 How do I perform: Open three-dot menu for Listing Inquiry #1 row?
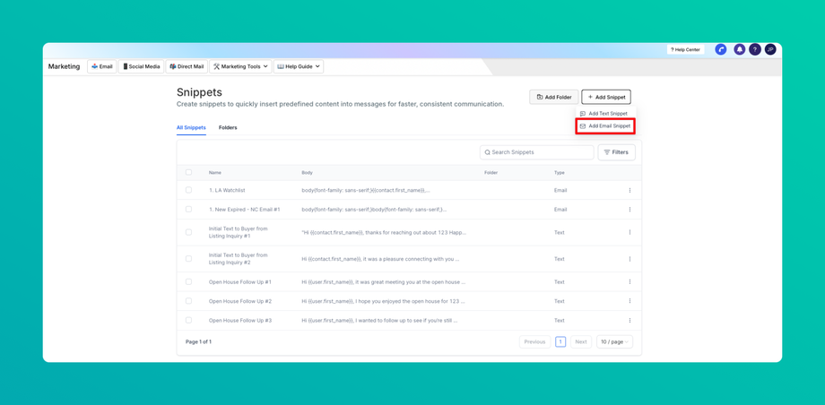(x=630, y=232)
